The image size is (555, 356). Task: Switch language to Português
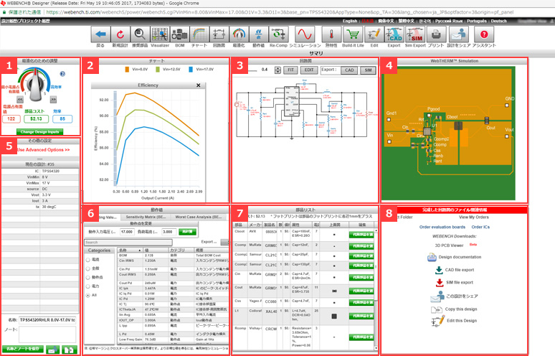[x=476, y=21]
